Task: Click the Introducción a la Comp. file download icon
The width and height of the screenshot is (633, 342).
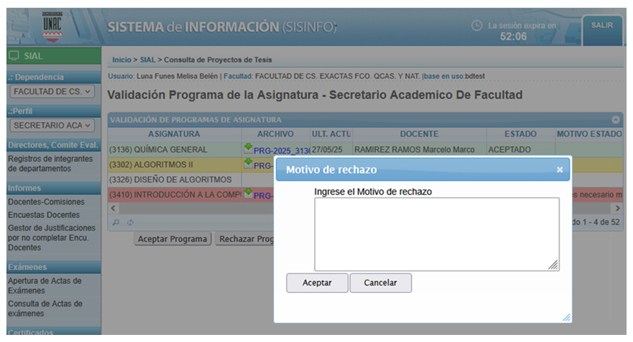Action: (248, 194)
